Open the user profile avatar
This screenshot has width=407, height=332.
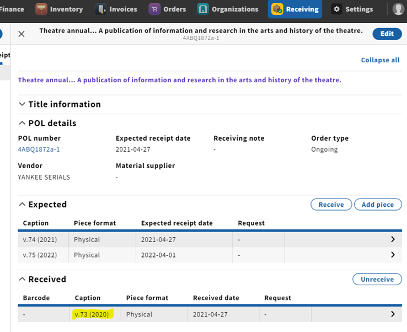click(398, 9)
